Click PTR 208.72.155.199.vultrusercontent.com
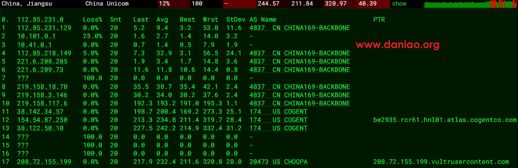 441,162
